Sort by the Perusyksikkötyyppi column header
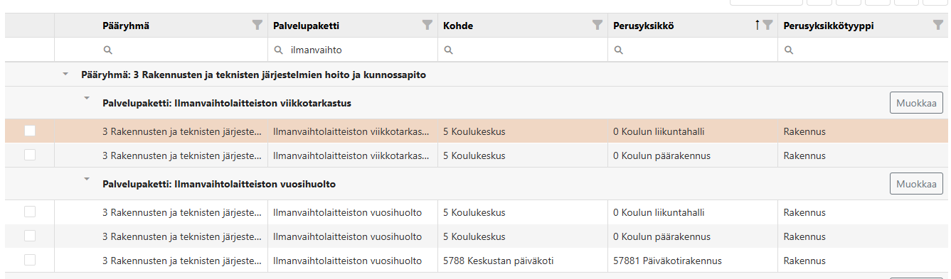Viewport: 951px width, 279px height. (x=829, y=26)
